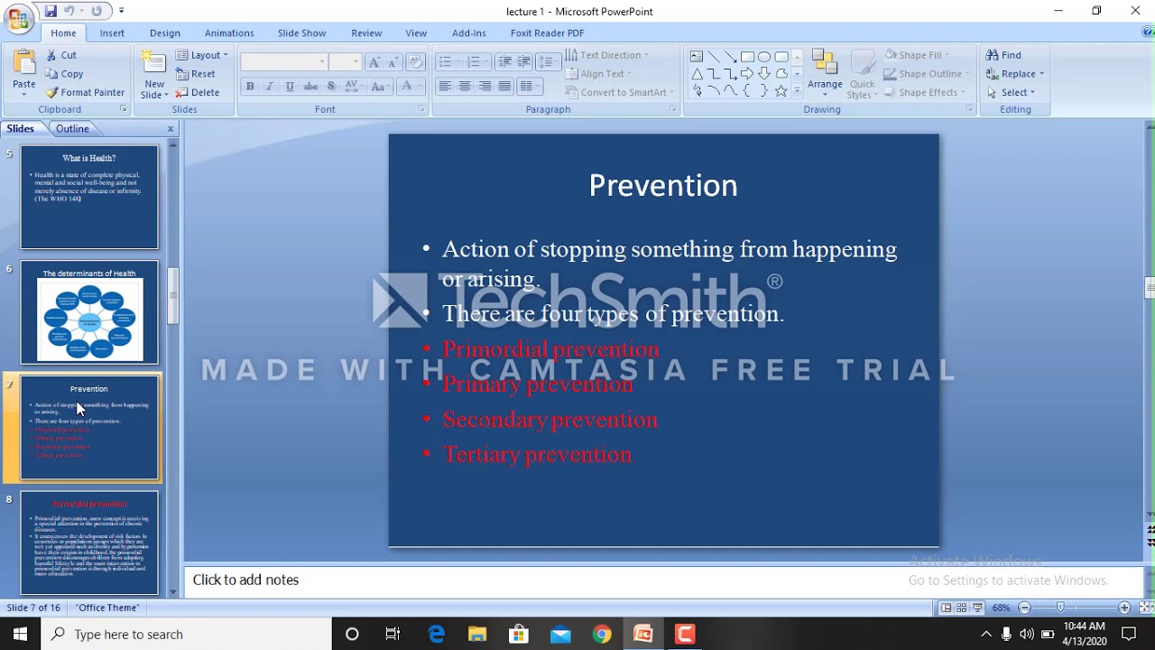Select the star shape in gallery

click(781, 91)
